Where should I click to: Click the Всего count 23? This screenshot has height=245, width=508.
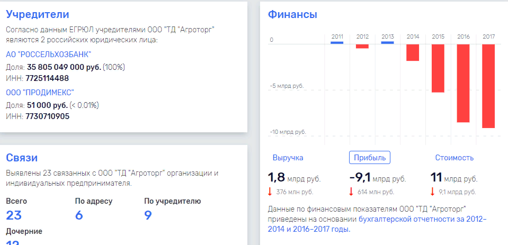tap(14, 215)
